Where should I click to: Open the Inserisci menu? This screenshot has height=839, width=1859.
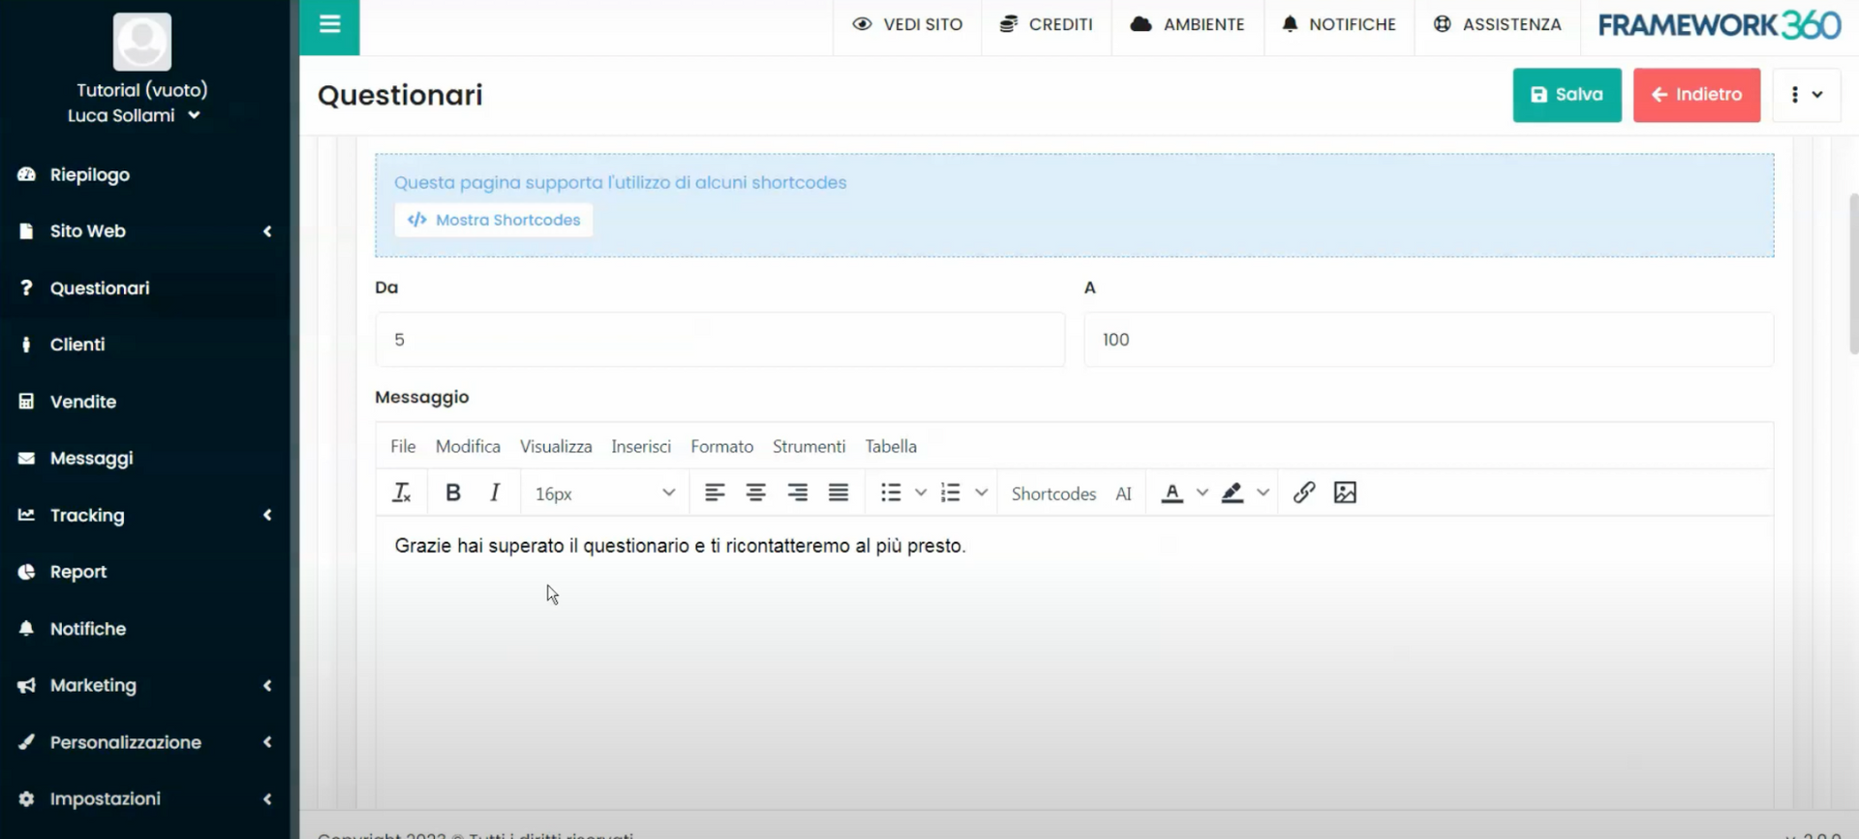tap(640, 446)
